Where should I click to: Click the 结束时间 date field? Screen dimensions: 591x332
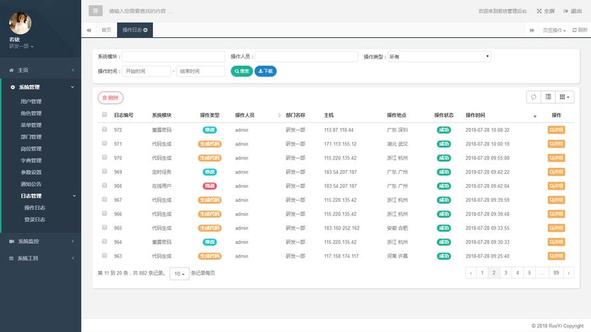click(201, 71)
